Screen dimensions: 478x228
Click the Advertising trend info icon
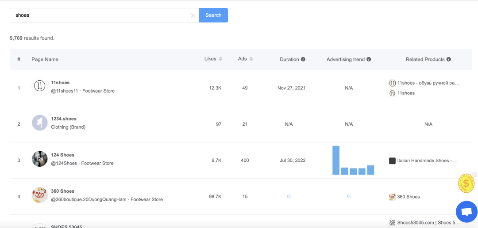[x=369, y=60]
